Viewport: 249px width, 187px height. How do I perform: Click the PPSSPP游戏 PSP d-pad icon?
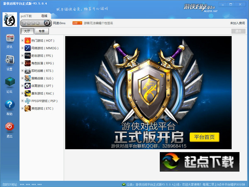[28, 101]
